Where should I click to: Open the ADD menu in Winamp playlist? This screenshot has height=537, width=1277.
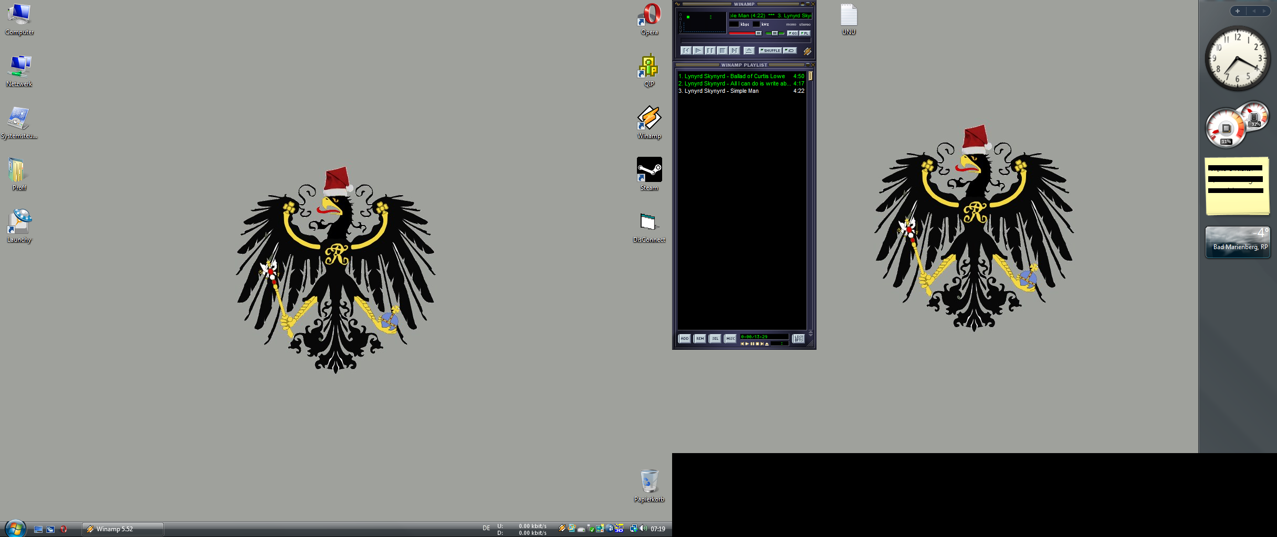(684, 339)
